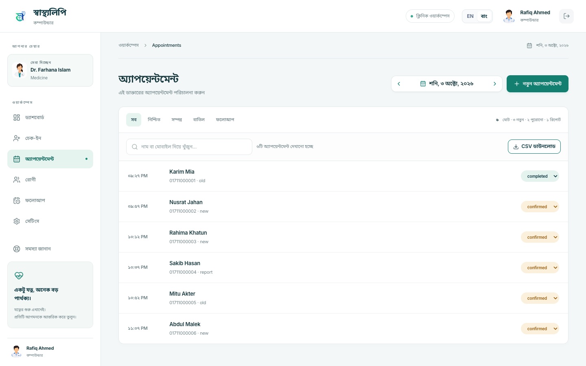
Task: Select the নিশ্চিত (confirmed) tab
Action: tap(154, 120)
